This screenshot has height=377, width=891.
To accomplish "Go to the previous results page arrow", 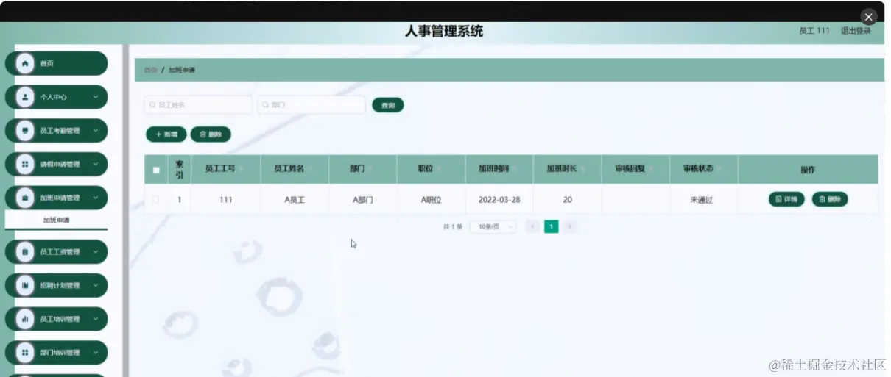I will (x=533, y=227).
